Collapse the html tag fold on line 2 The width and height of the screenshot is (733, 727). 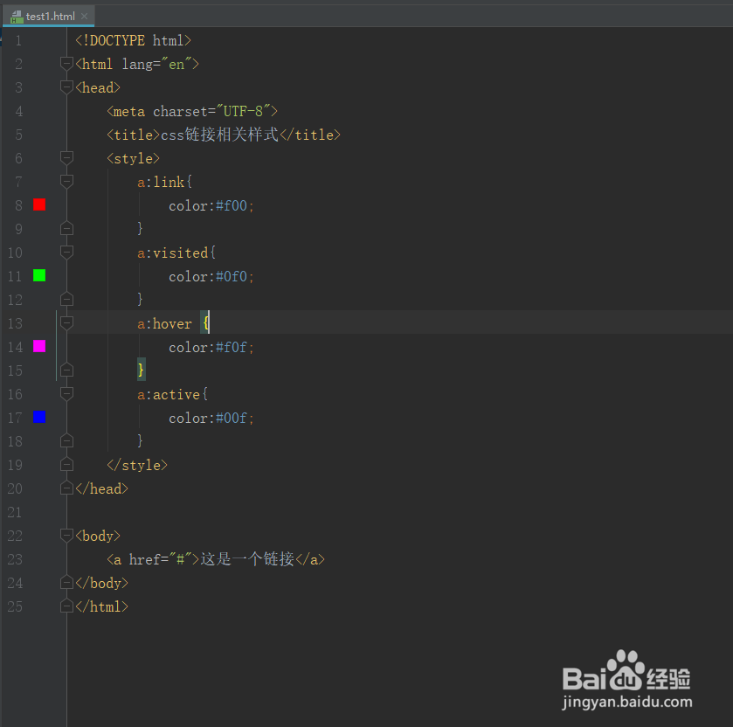click(x=67, y=64)
